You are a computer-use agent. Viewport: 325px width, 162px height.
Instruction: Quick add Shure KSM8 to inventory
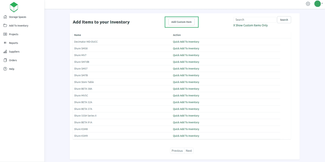point(186,129)
